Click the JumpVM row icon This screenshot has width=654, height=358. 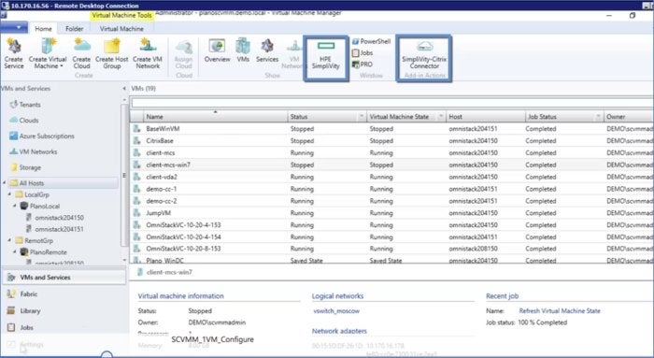[136, 213]
